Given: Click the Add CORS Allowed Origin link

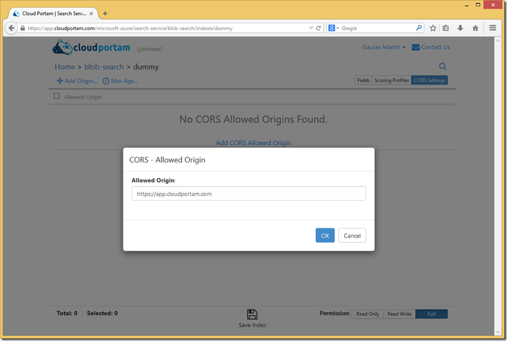Looking at the screenshot, I should tap(253, 143).
